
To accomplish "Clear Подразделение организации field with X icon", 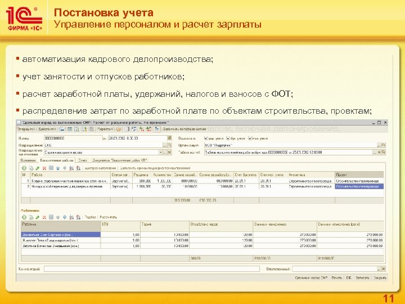I will pyautogui.click(x=169, y=152).
